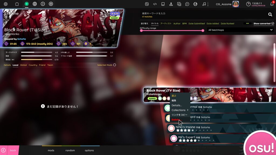The image size is (276, 155).
Task: Open the rankings podium icon
Action: [x=171, y=4]
